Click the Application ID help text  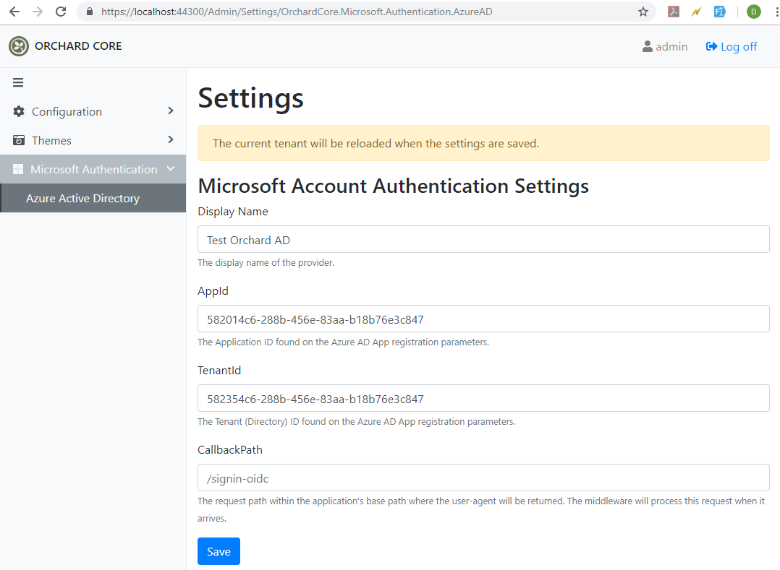coord(343,342)
